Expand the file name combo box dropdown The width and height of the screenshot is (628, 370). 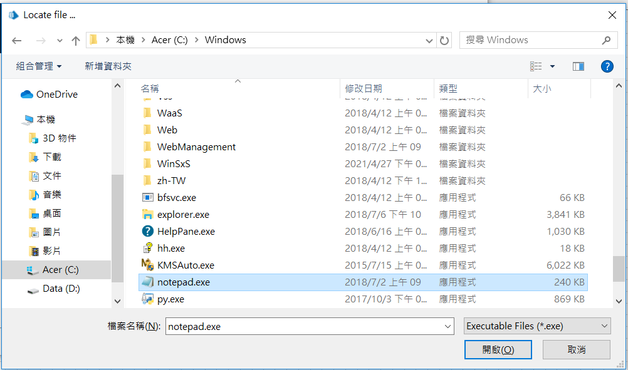[447, 326]
